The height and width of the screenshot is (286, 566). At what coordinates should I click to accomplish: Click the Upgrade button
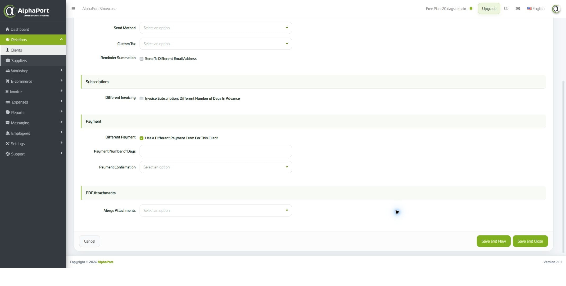coord(489,8)
